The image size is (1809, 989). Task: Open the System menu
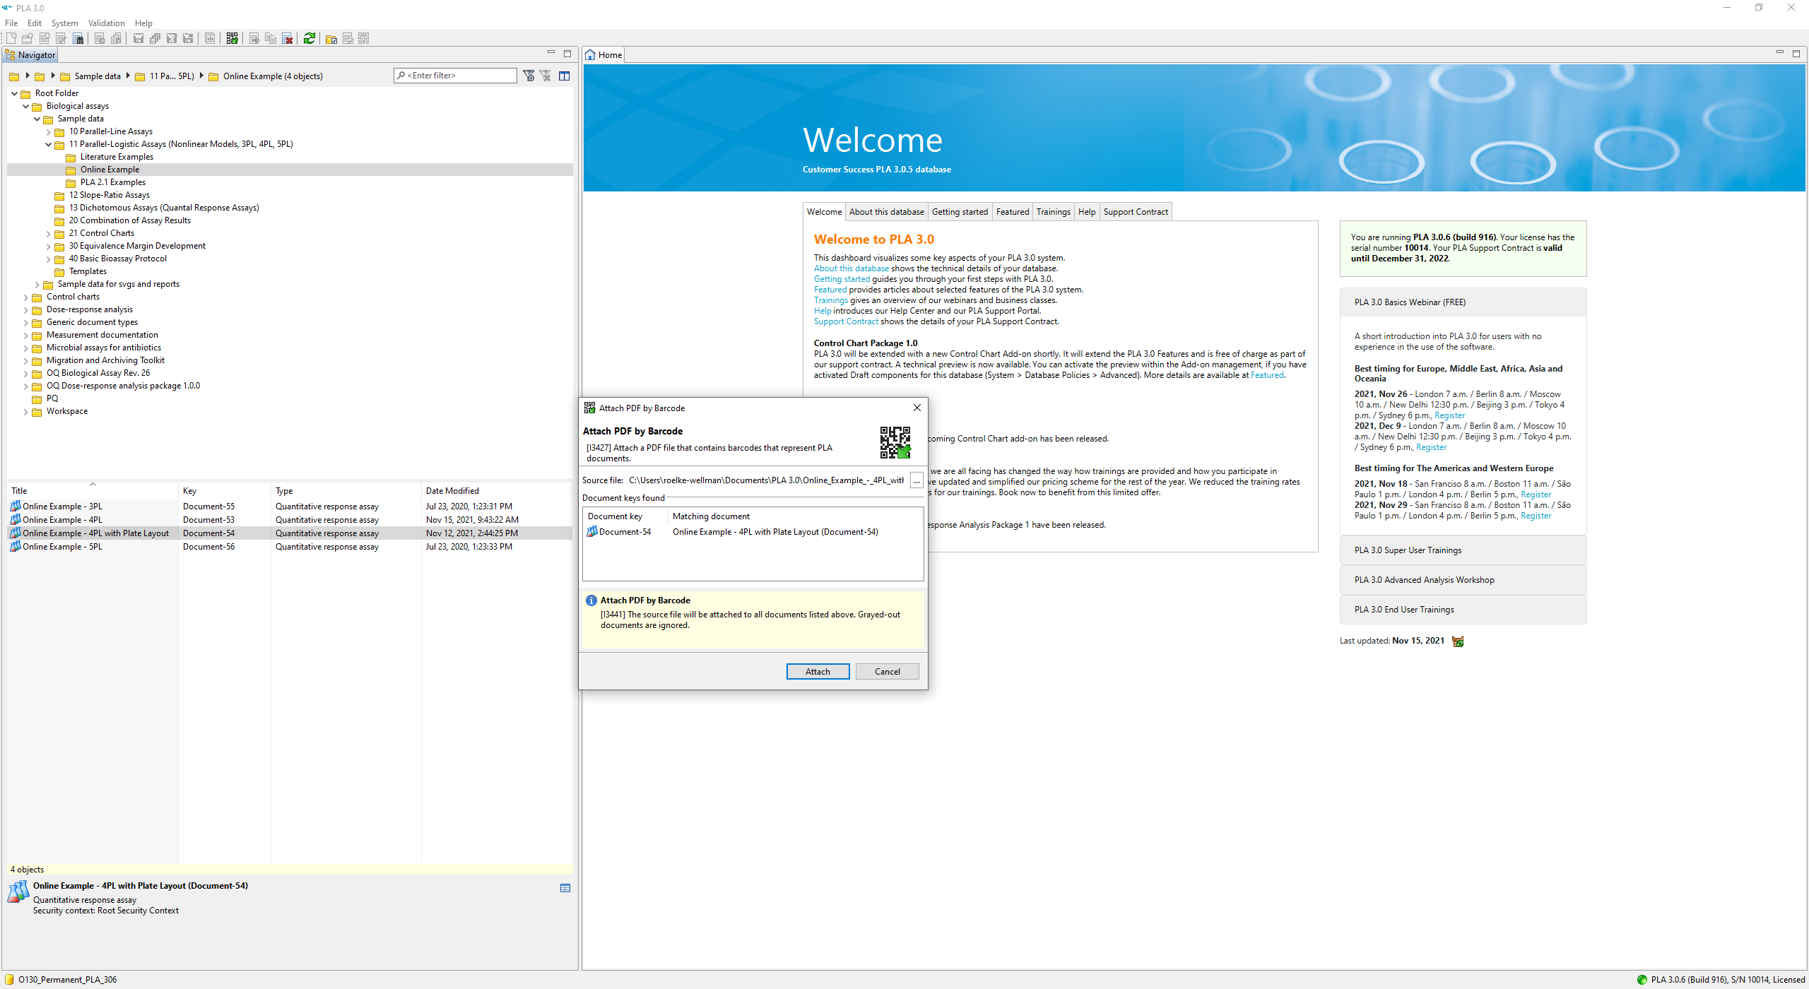pos(65,23)
